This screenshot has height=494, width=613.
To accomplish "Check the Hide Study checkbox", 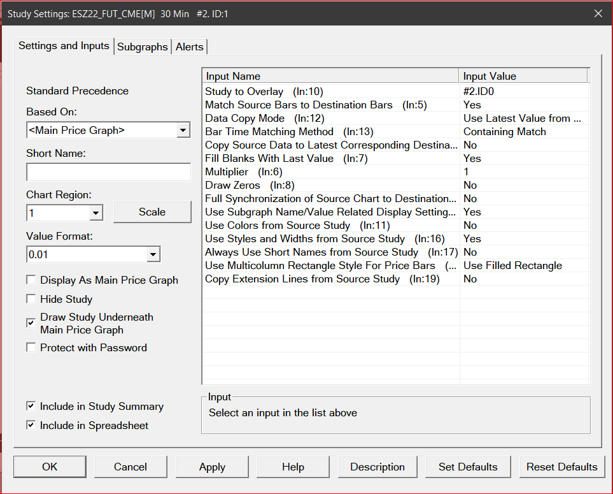I will 31,299.
